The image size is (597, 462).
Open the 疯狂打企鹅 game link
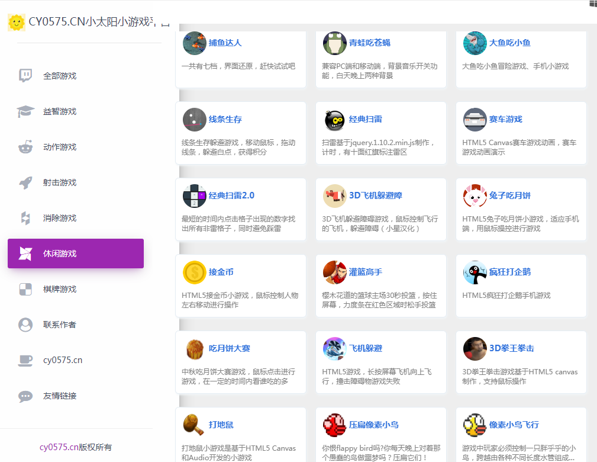(x=510, y=272)
